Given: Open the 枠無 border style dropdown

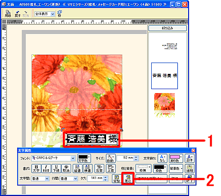Looking at the screenshot, I should click(143, 168).
